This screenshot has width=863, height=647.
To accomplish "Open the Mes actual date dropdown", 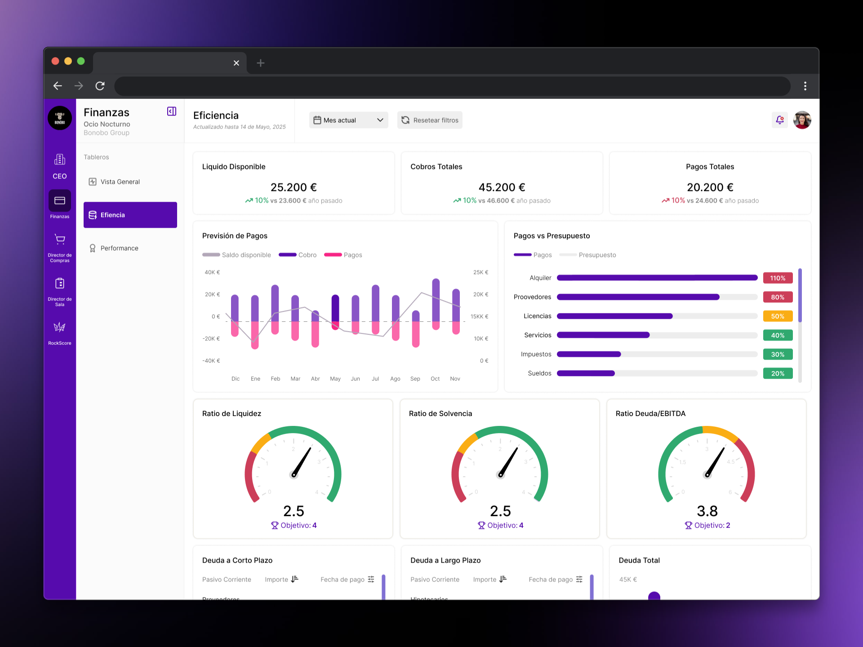I will 348,120.
